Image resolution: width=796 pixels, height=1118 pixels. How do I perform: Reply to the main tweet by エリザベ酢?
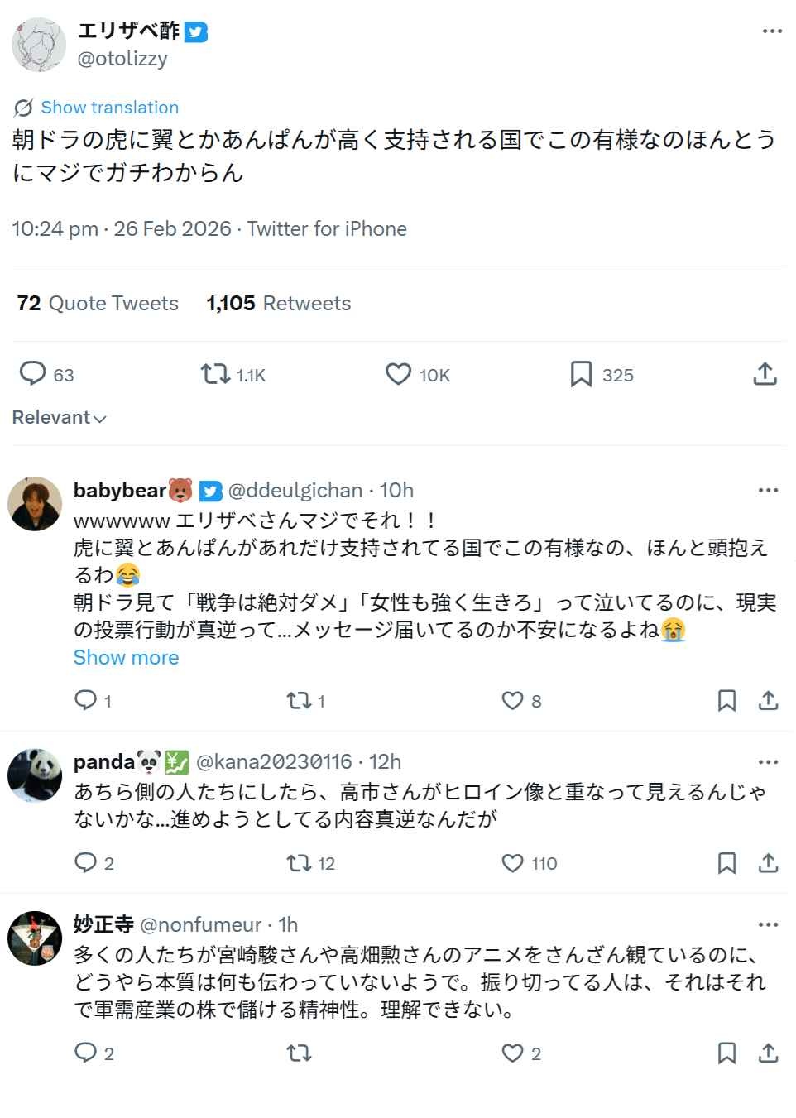coord(33,374)
